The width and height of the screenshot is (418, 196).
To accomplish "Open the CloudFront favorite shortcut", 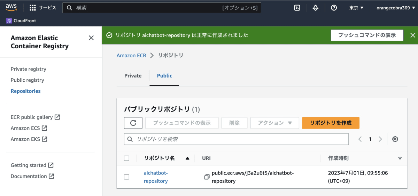I will click(21, 21).
